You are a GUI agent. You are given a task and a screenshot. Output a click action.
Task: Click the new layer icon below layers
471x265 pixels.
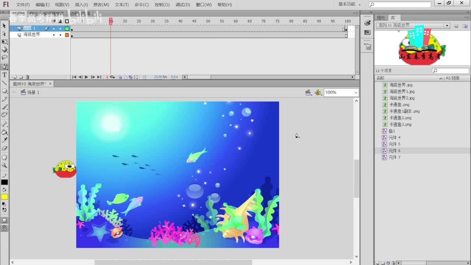click(x=15, y=77)
